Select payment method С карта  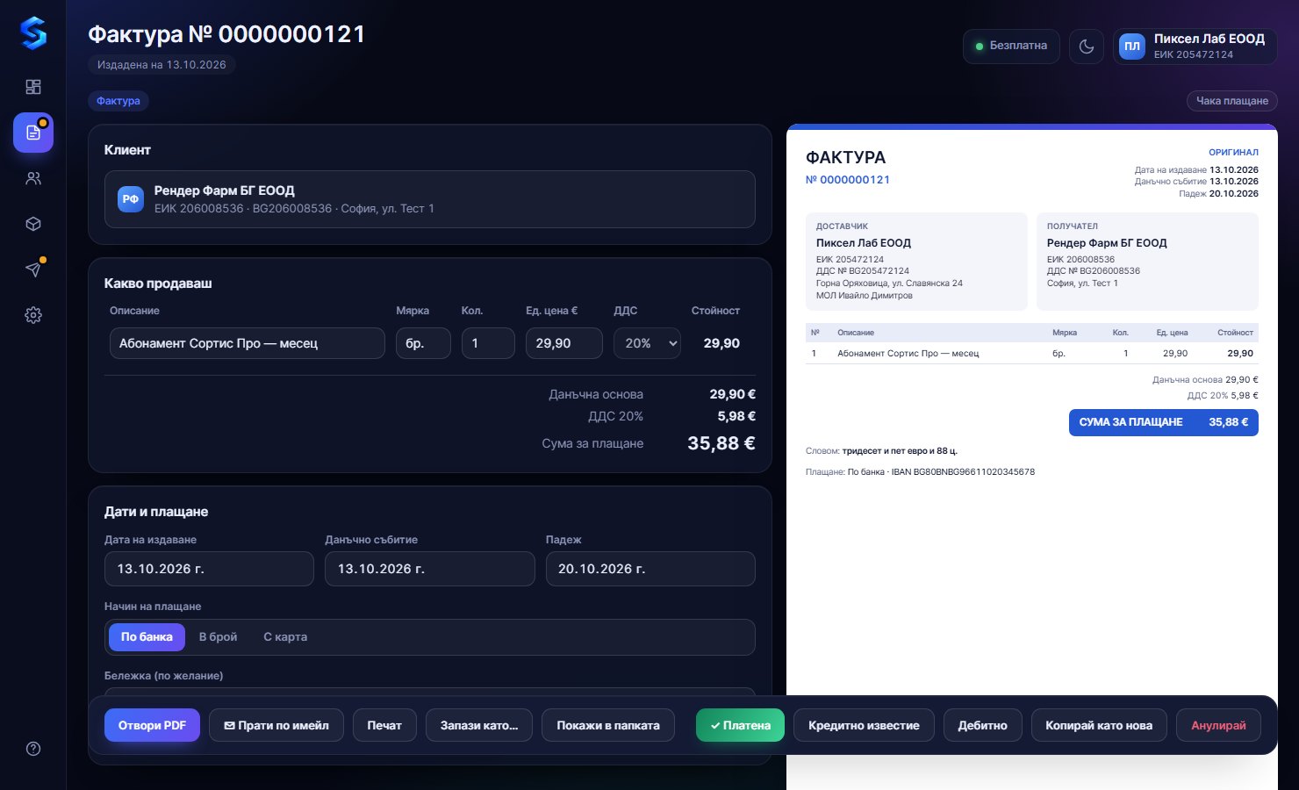[285, 637]
